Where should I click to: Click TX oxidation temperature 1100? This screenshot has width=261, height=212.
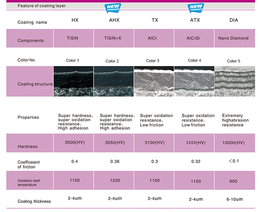click(x=155, y=181)
